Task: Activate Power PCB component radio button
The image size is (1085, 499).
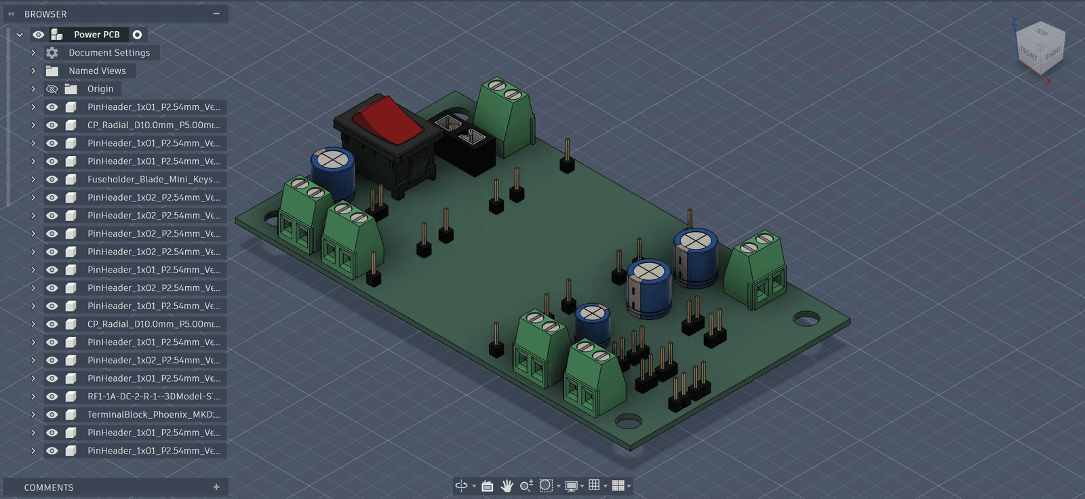Action: (x=137, y=35)
